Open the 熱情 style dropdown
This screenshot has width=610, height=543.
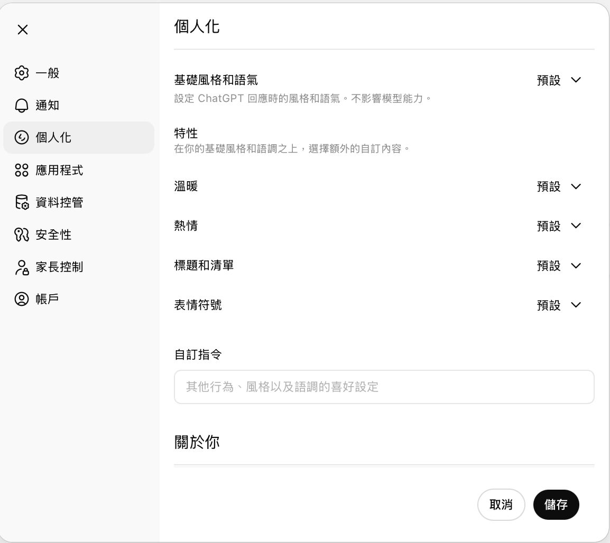(559, 226)
